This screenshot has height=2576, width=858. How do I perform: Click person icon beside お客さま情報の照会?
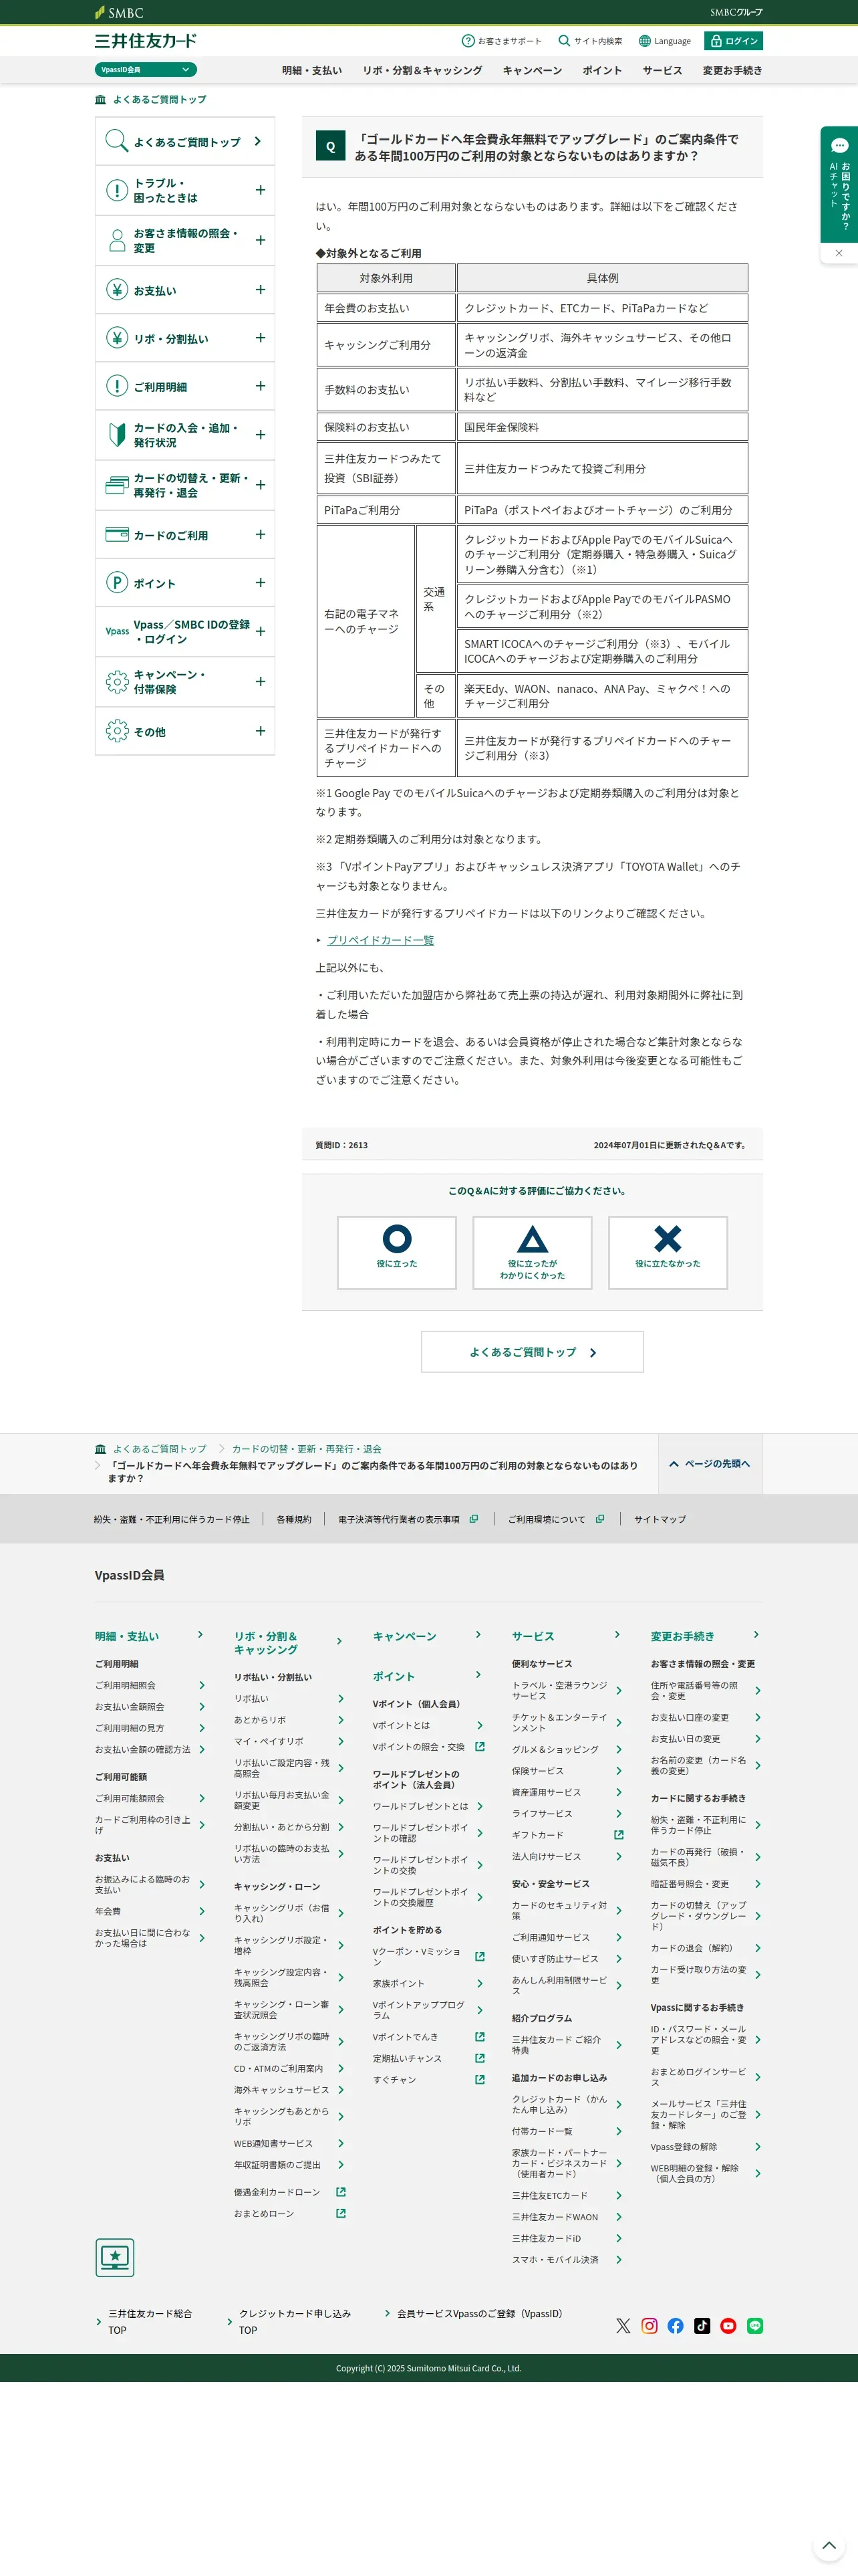point(117,241)
